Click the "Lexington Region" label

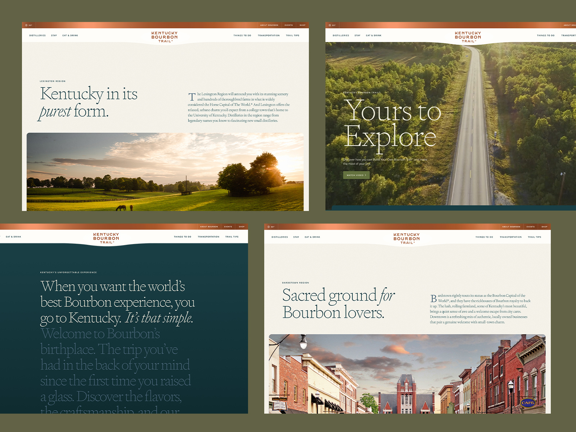[53, 81]
